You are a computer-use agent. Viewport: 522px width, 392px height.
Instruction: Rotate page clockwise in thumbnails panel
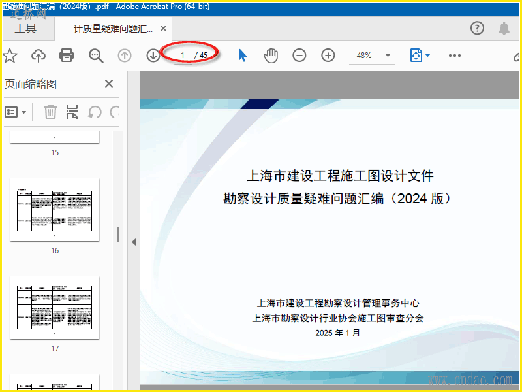click(114, 112)
